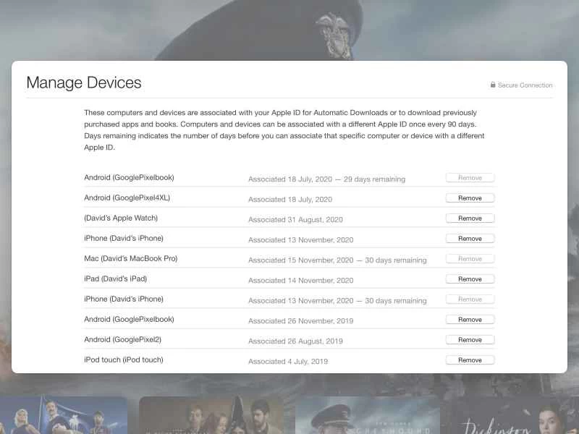The height and width of the screenshot is (434, 579).
Task: Remove the Android (GooglePixelbook) associated 26 November 2019
Action: (470, 319)
